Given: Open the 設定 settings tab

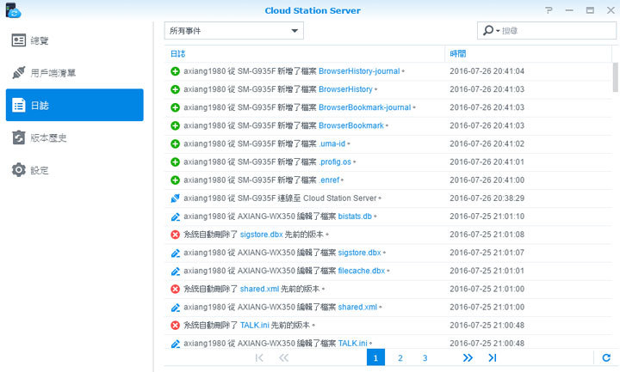Looking at the screenshot, I should point(40,170).
